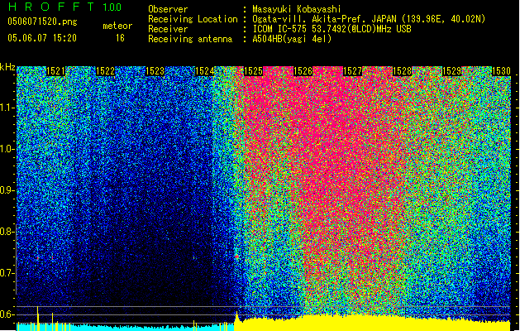This screenshot has width=520, height=331.
Task: Click the ICOM IC-575 receiver details
Action: (x=332, y=29)
